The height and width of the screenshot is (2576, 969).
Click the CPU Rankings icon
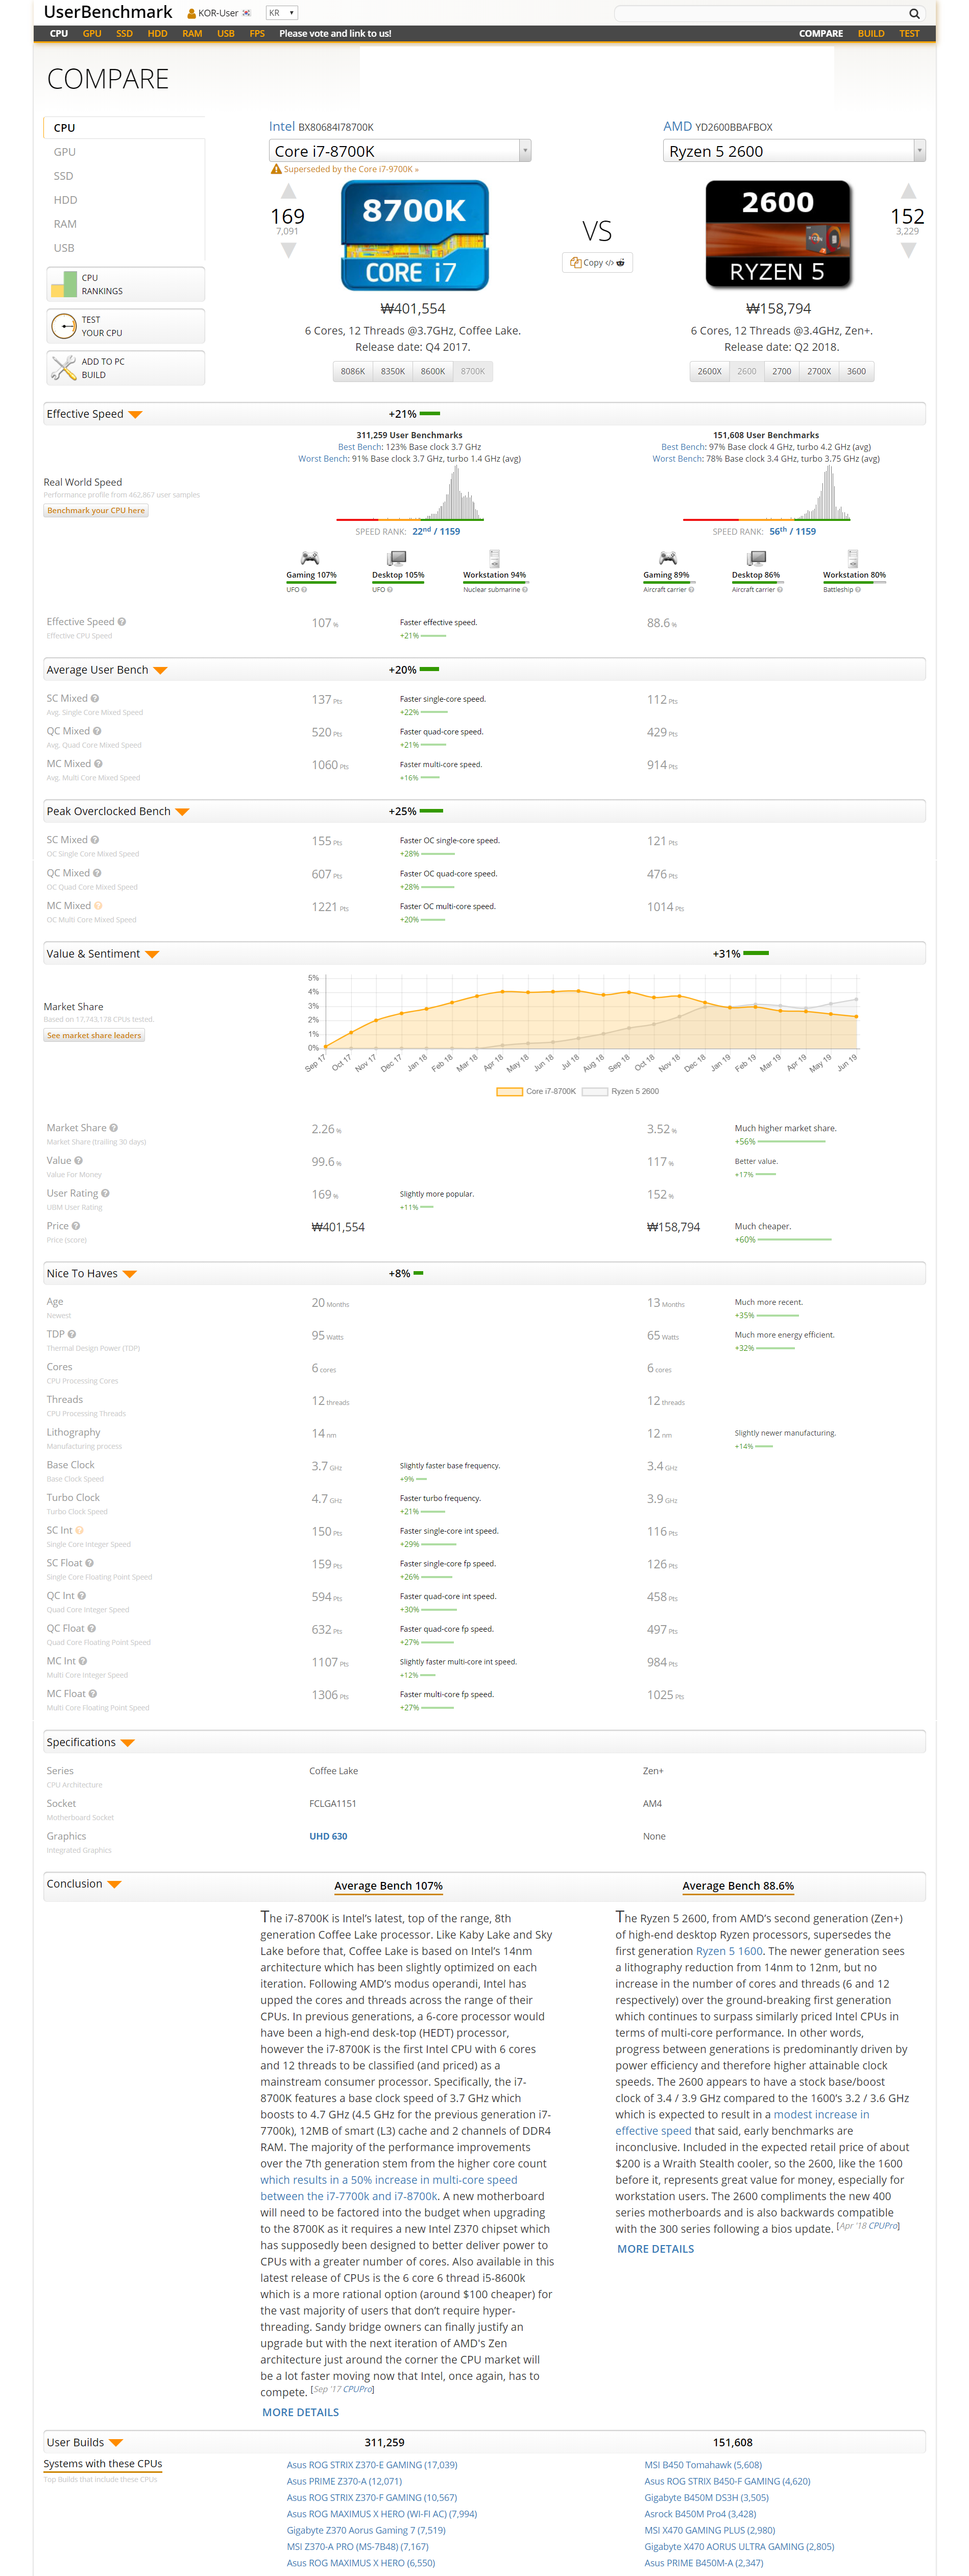click(63, 284)
